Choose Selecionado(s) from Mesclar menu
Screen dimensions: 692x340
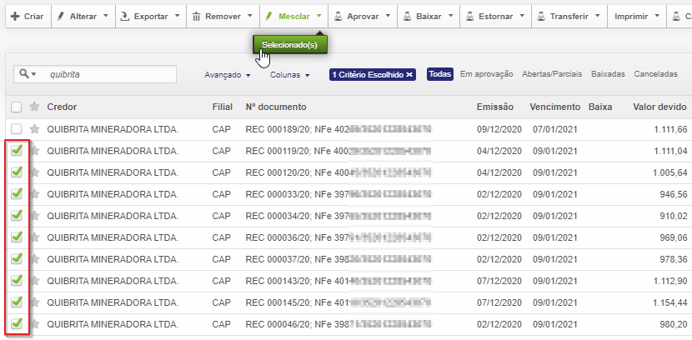coord(289,45)
